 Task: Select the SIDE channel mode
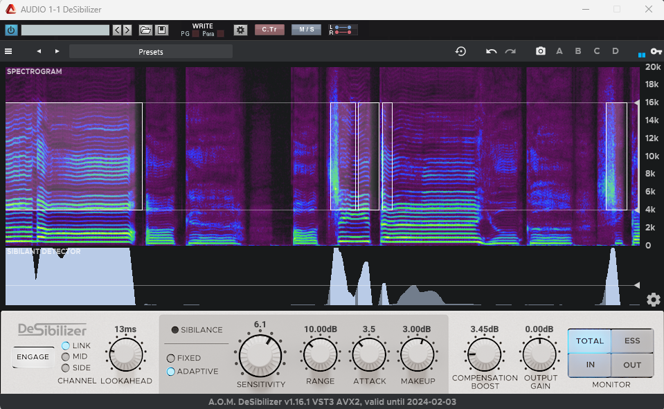(66, 368)
